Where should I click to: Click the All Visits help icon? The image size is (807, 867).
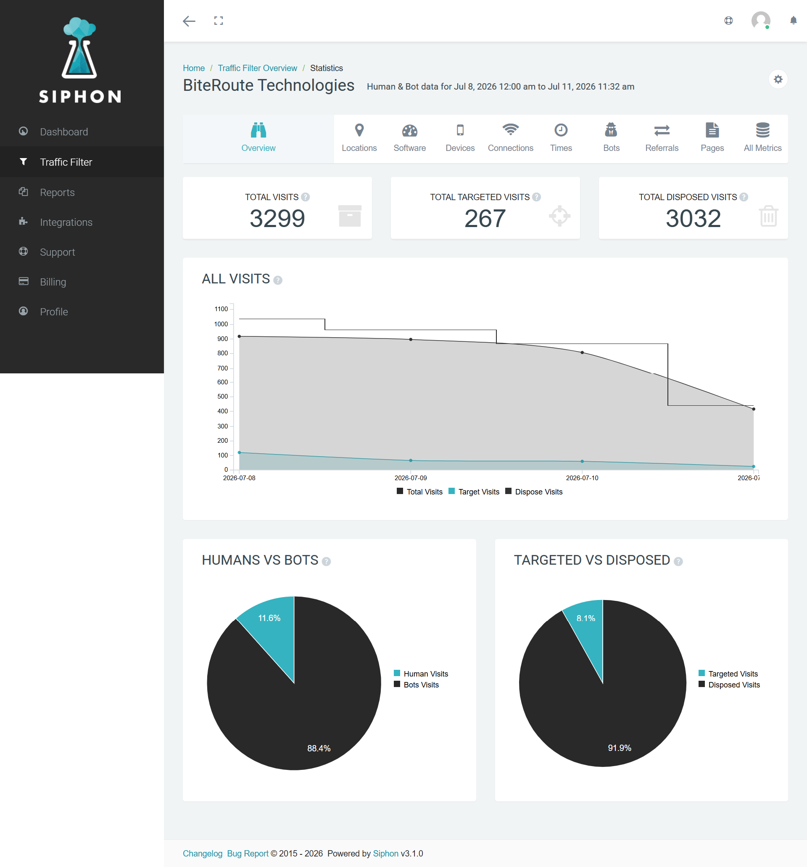(x=278, y=280)
